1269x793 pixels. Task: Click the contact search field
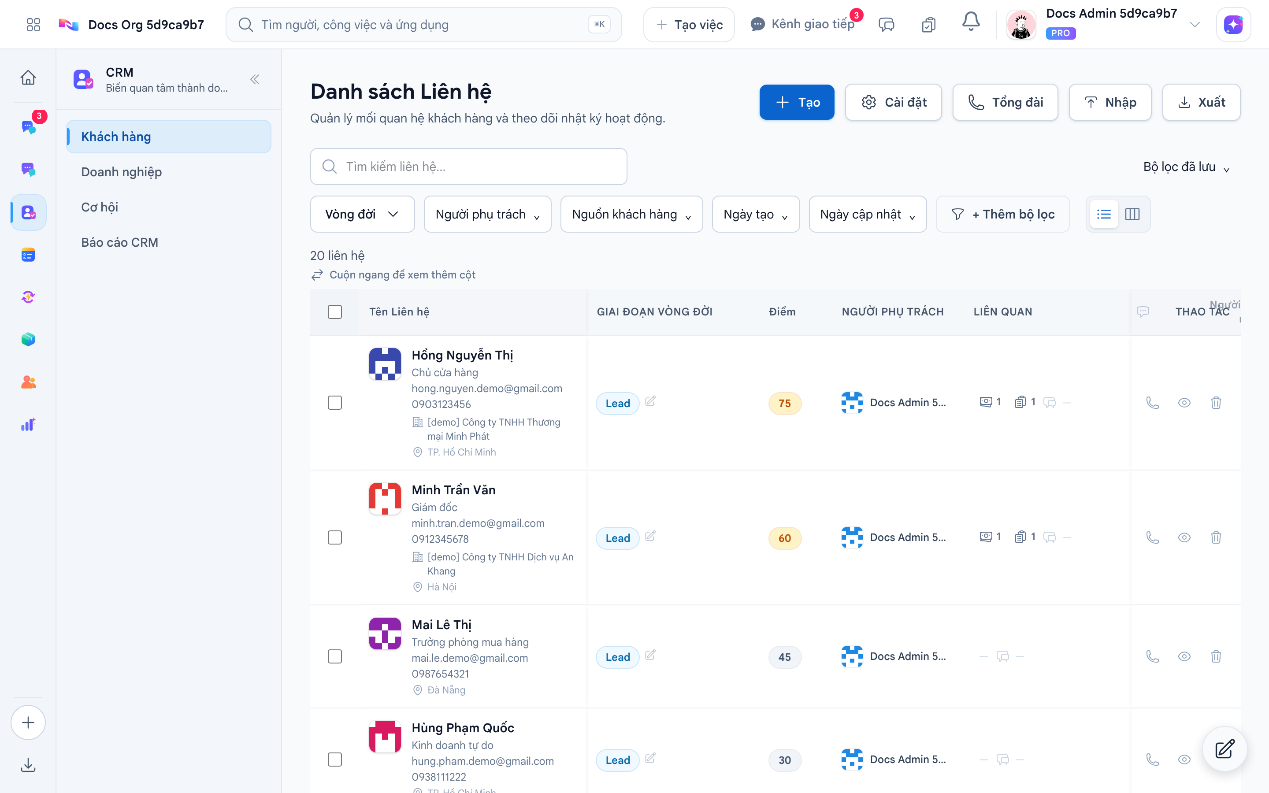point(468,167)
